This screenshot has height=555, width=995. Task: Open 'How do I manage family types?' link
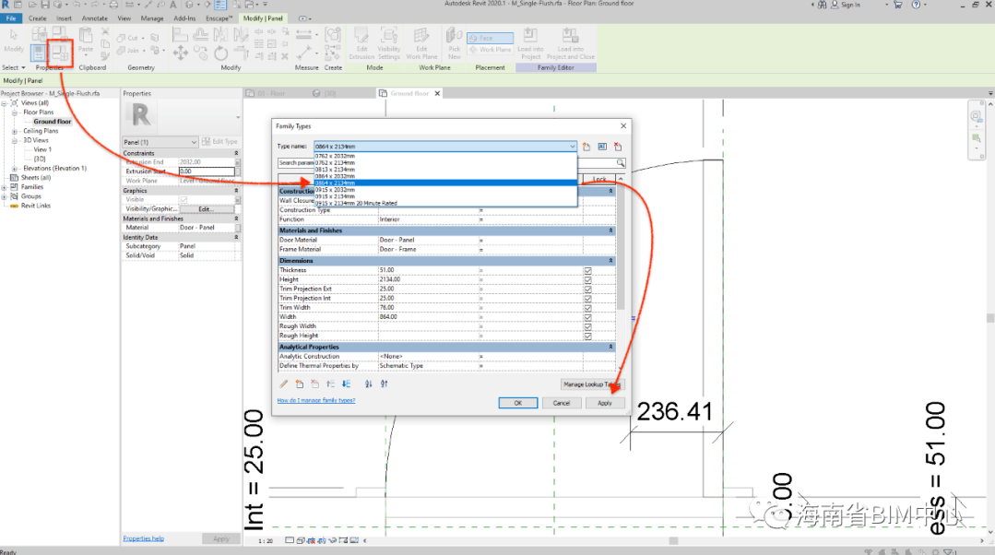point(316,400)
